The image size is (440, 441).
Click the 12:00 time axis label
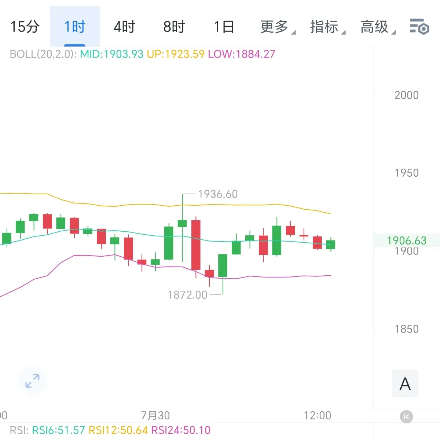(318, 415)
